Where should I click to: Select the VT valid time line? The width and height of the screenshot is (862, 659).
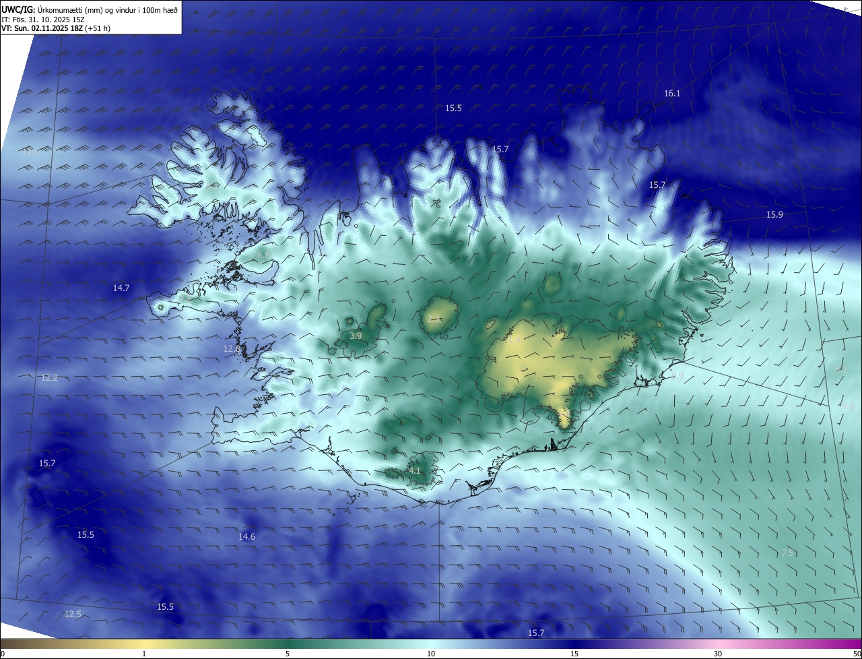click(x=56, y=28)
